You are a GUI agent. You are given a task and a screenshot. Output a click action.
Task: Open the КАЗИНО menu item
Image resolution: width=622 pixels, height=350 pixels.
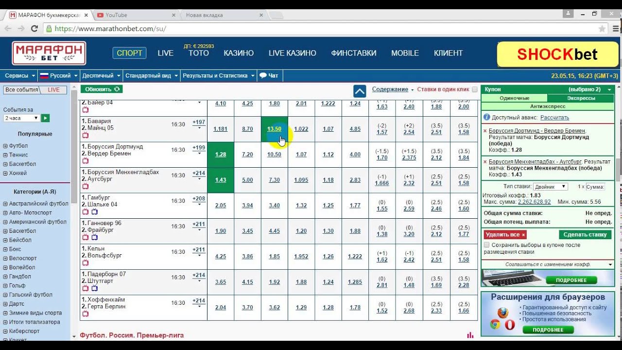(239, 53)
